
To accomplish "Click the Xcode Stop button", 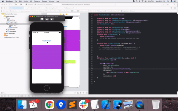I will (x=21, y=4).
